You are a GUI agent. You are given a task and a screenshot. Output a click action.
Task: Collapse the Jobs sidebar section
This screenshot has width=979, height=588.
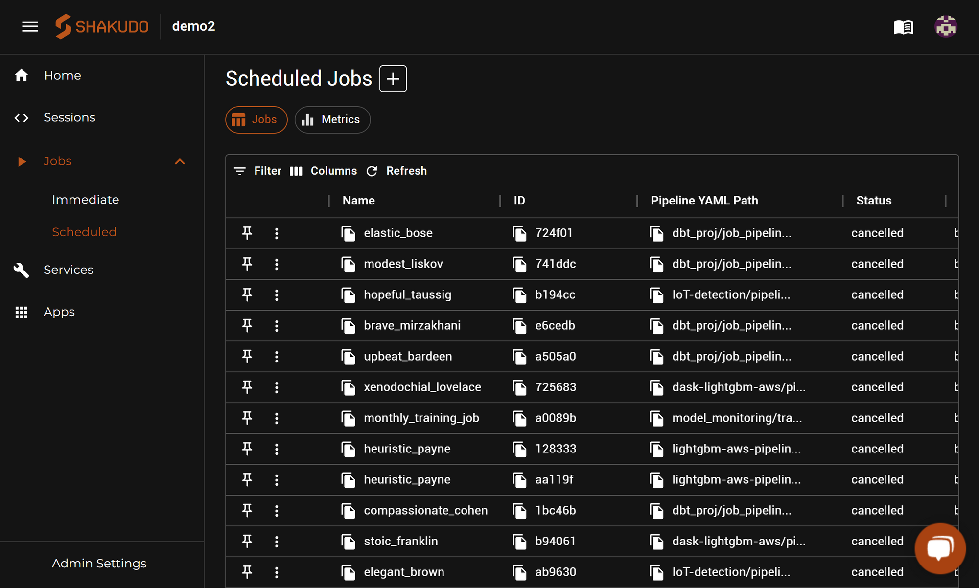(180, 161)
